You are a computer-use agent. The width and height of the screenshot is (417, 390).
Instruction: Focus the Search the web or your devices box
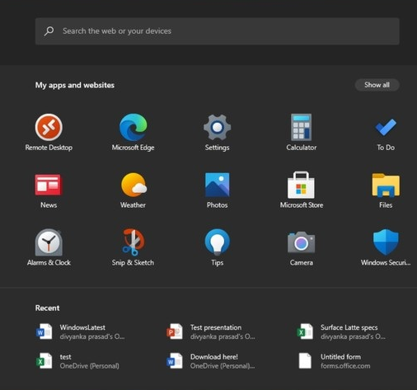218,31
